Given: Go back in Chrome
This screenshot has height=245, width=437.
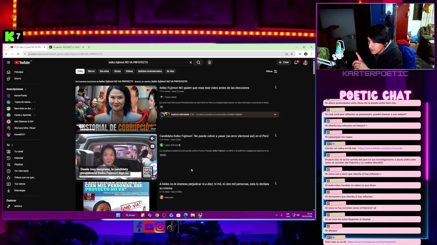Looking at the screenshot, I should pyautogui.click(x=6, y=54).
